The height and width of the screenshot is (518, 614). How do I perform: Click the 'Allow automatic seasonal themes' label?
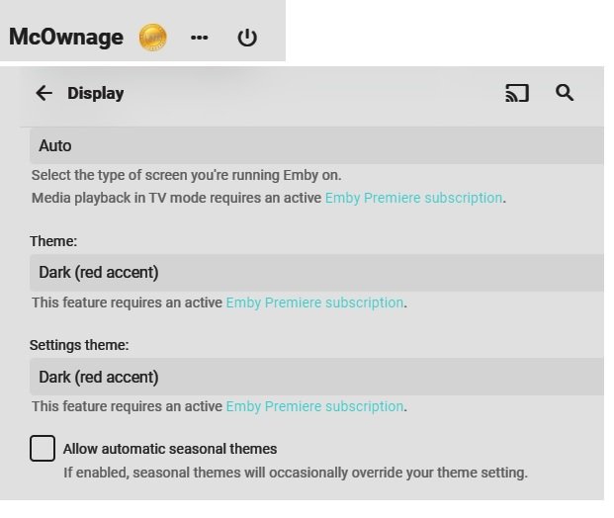click(169, 449)
